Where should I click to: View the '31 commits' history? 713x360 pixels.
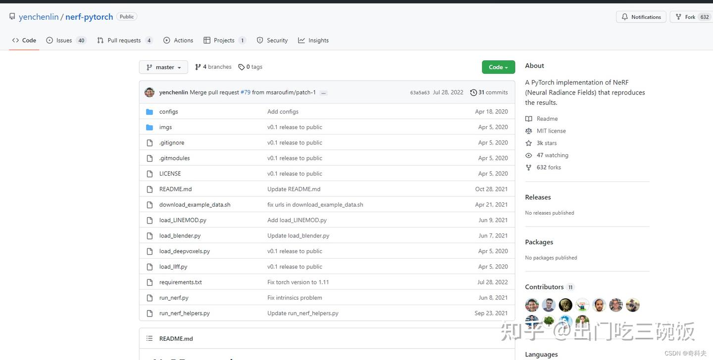(x=489, y=92)
